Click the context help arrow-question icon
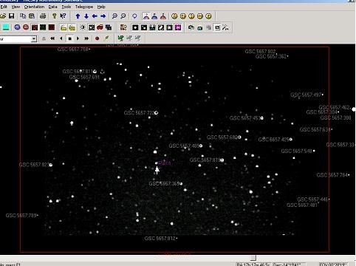The height and width of the screenshot is (266, 356). [63, 16]
